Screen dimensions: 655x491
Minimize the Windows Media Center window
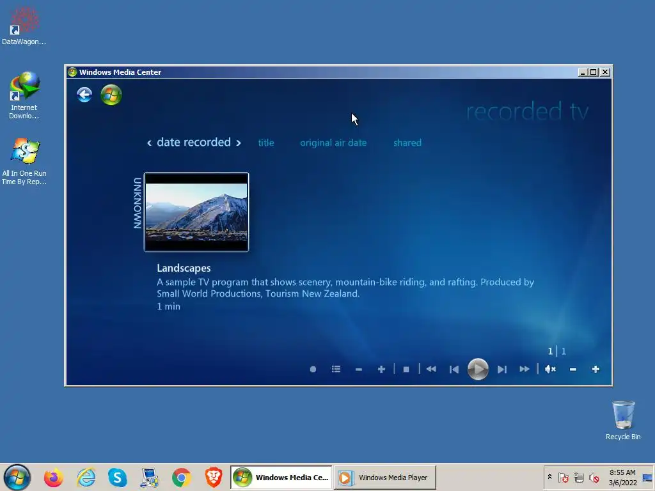pos(583,72)
